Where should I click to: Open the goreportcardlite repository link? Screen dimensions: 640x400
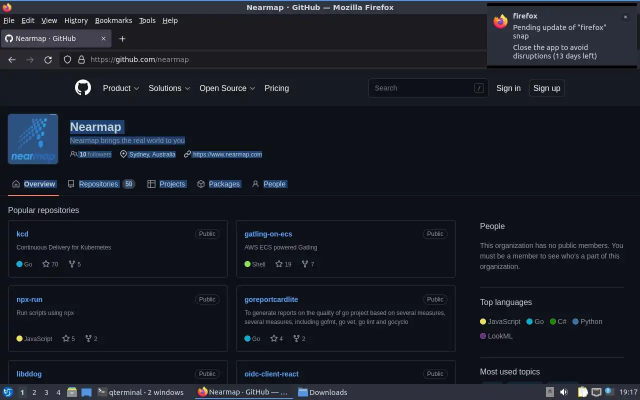[x=271, y=299]
